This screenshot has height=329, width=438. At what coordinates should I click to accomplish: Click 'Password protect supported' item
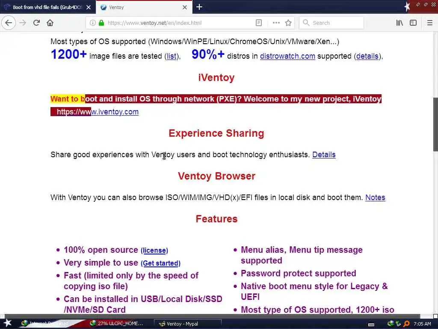pyautogui.click(x=298, y=273)
